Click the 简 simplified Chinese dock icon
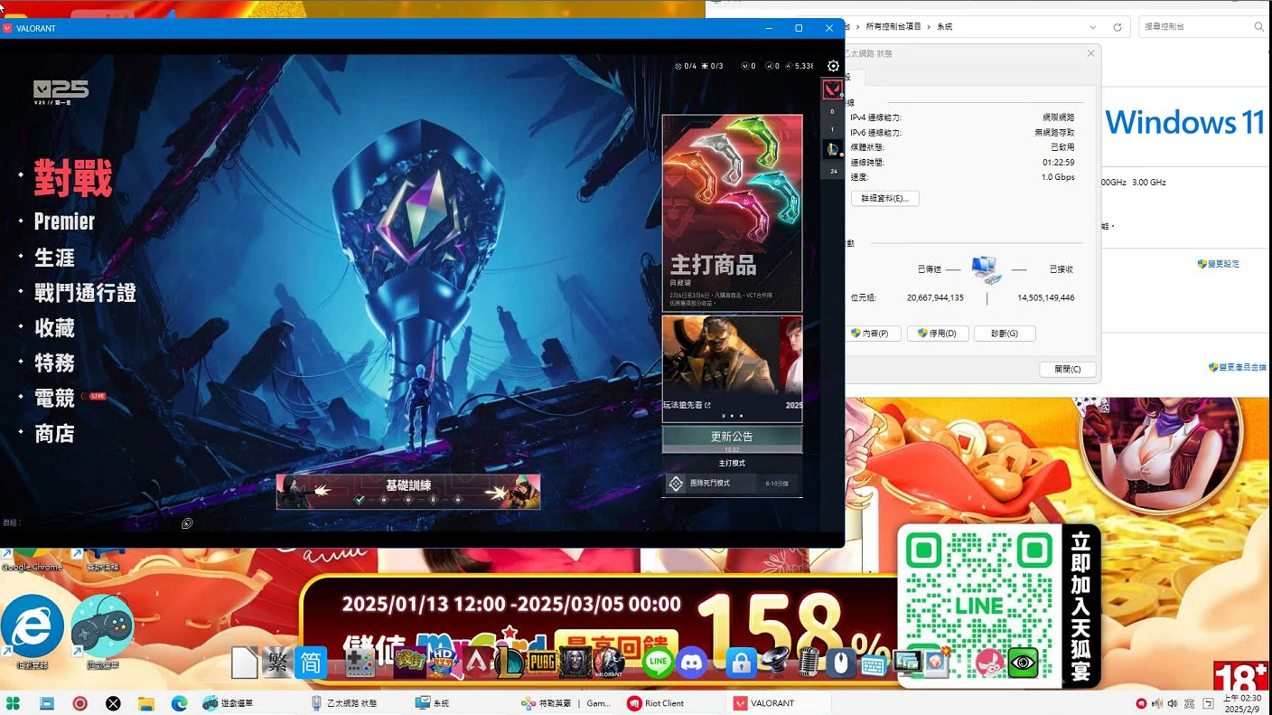Image resolution: width=1272 pixels, height=715 pixels. (x=310, y=663)
